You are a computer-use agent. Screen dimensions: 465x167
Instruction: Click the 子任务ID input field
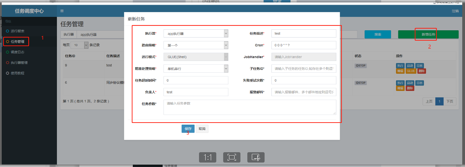[304, 69]
